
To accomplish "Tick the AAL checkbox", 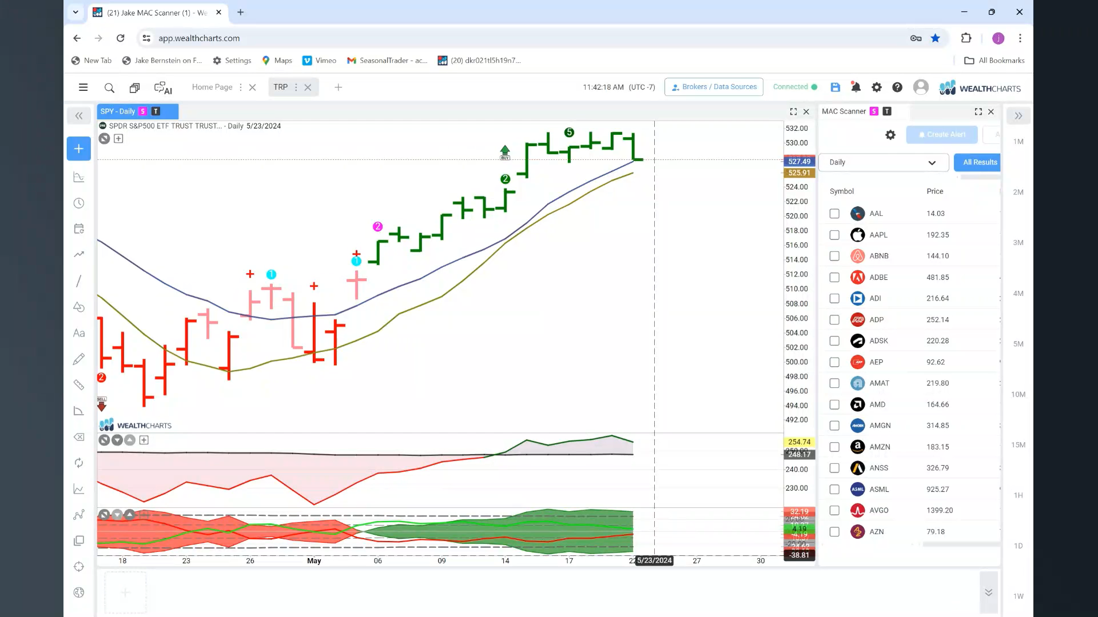I will point(834,214).
